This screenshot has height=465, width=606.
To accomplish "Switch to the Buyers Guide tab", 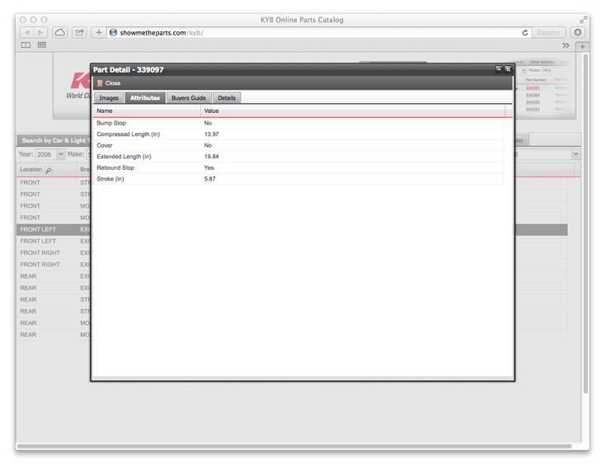I will pos(188,98).
